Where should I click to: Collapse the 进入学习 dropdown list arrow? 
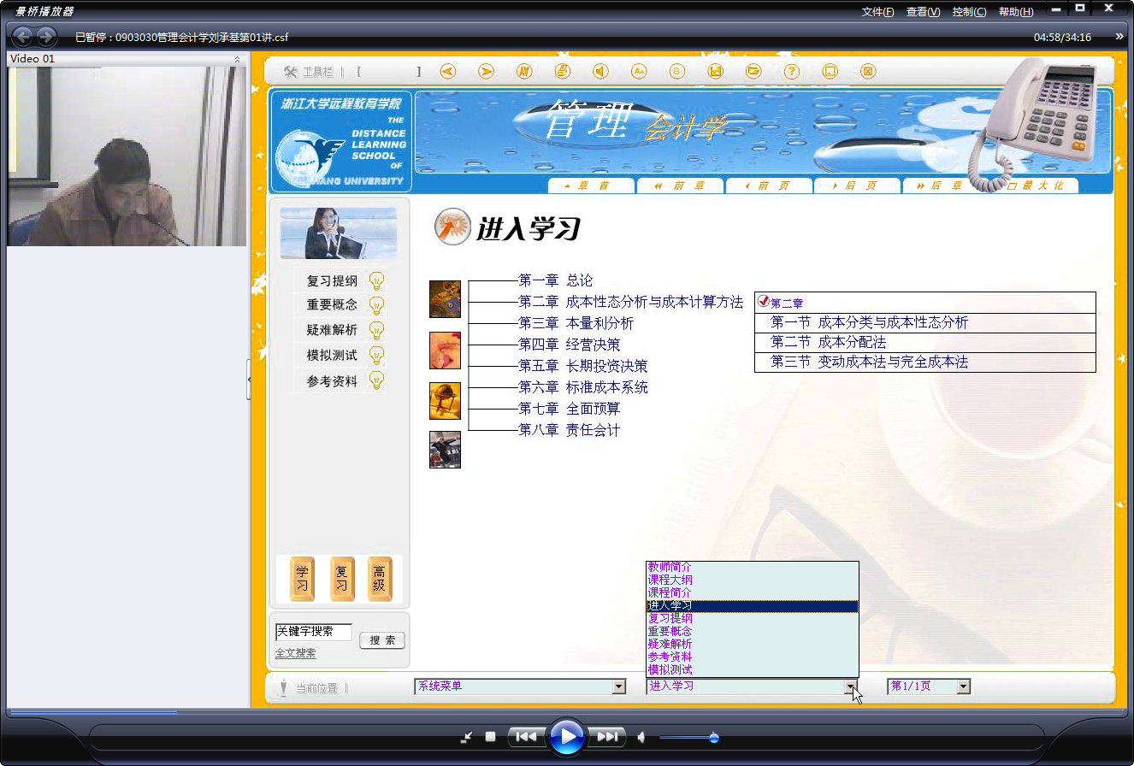(851, 686)
